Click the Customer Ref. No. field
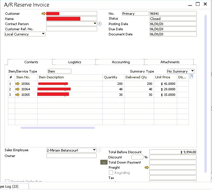 point(71,29)
